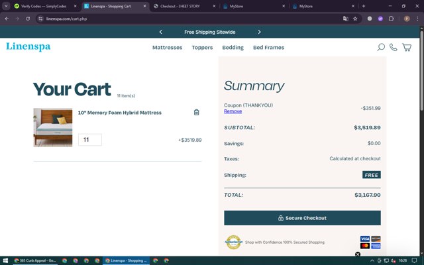Close the Checkout SHEET STORY tab
Image resolution: width=424 pixels, height=265 pixels.
(214, 6)
